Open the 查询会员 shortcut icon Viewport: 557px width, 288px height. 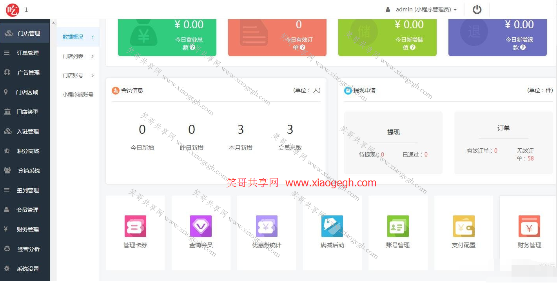point(201,226)
